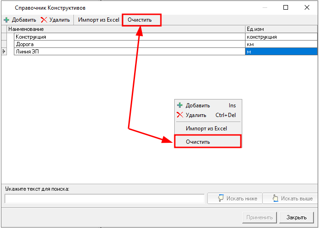Click the icon on Искать выше button
This screenshot has width=319, height=228.
click(x=276, y=199)
